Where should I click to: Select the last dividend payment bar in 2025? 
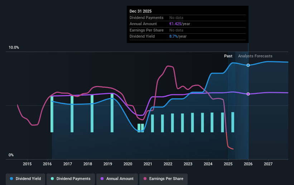tap(233, 122)
